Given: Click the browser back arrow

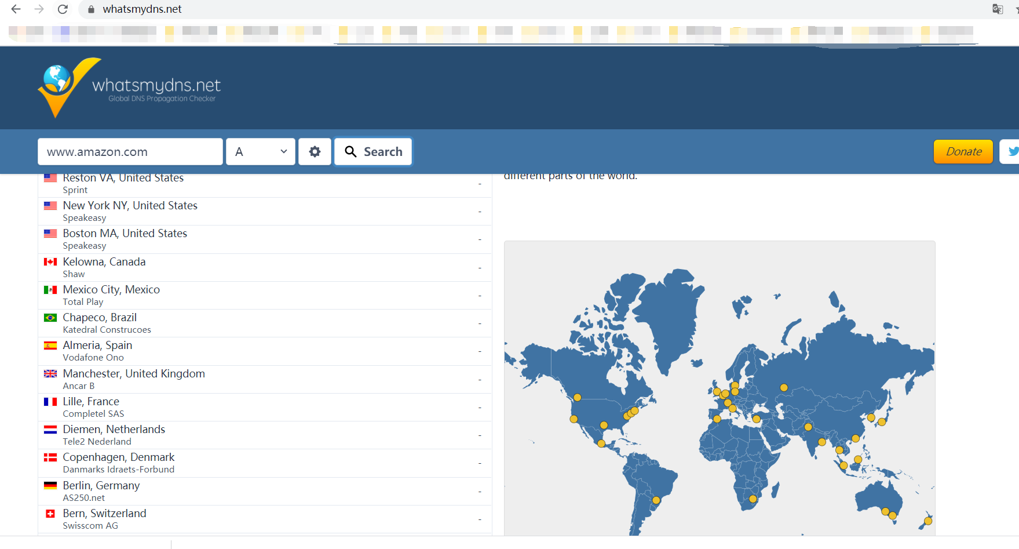Looking at the screenshot, I should (16, 9).
